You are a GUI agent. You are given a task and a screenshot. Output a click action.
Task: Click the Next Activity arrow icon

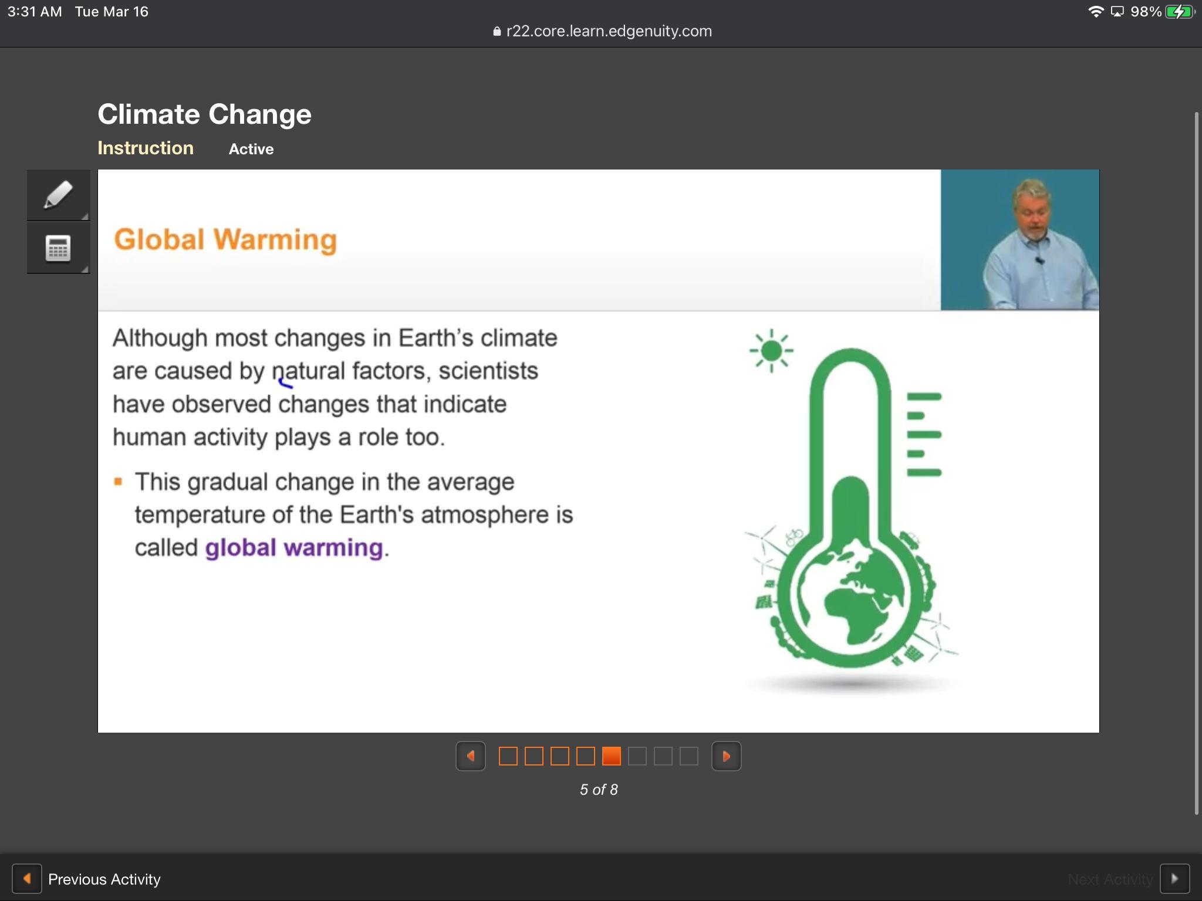click(1174, 879)
